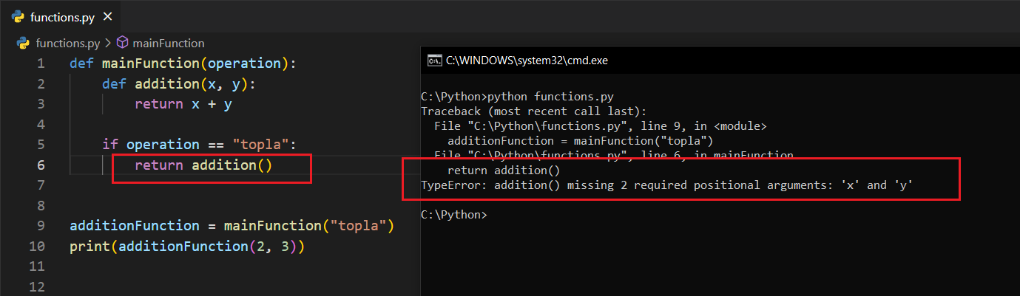1020x296 pixels.
Task: Open the mainFunction breadcrumb symbol list
Action: (x=168, y=43)
